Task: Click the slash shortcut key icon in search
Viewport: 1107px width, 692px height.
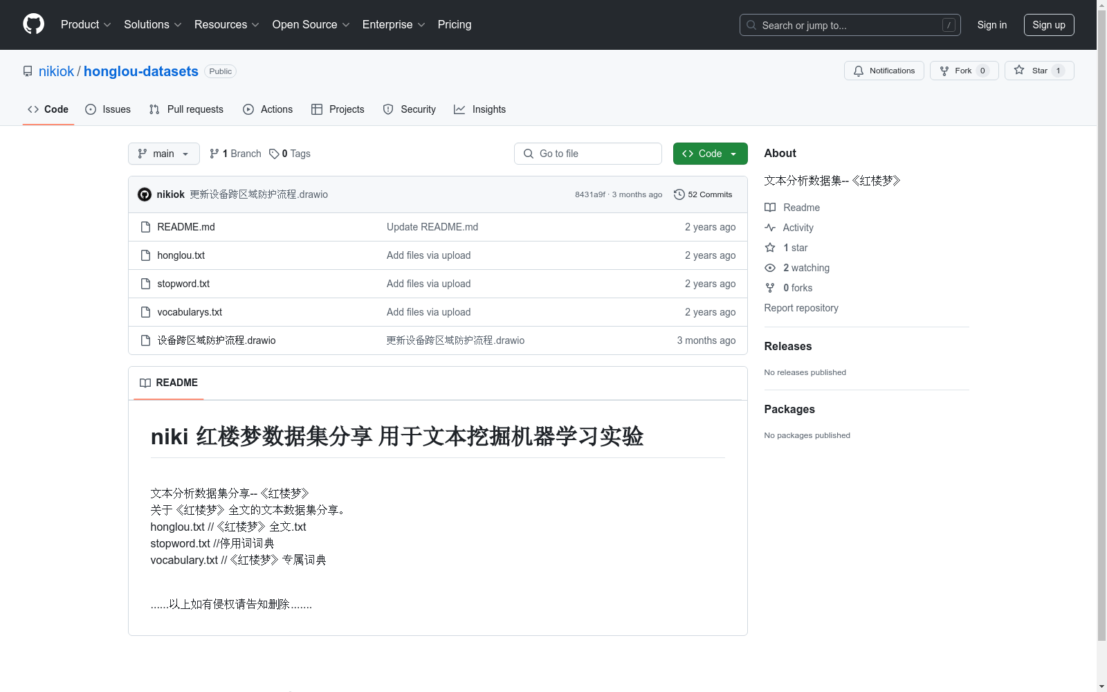Action: [x=949, y=25]
